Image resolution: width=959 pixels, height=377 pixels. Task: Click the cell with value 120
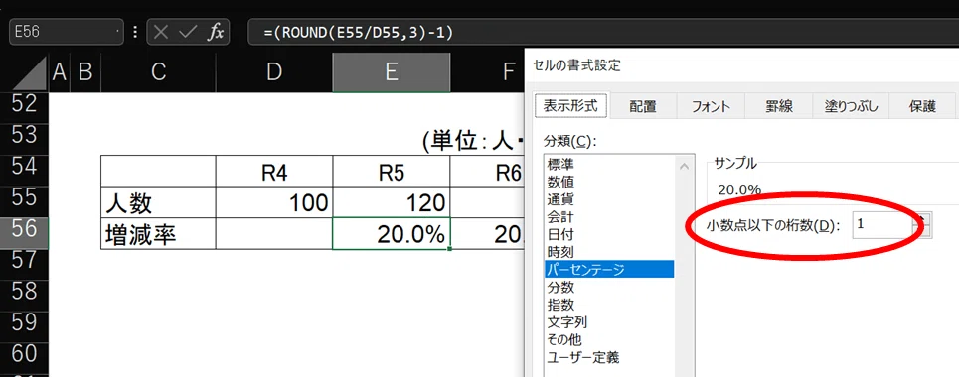pos(392,202)
